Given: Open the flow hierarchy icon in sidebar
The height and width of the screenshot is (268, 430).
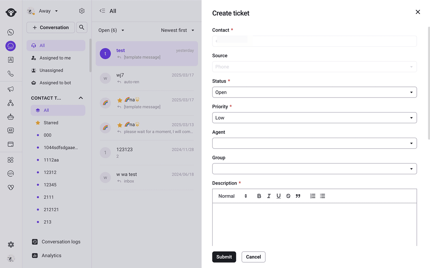Looking at the screenshot, I should [11, 103].
